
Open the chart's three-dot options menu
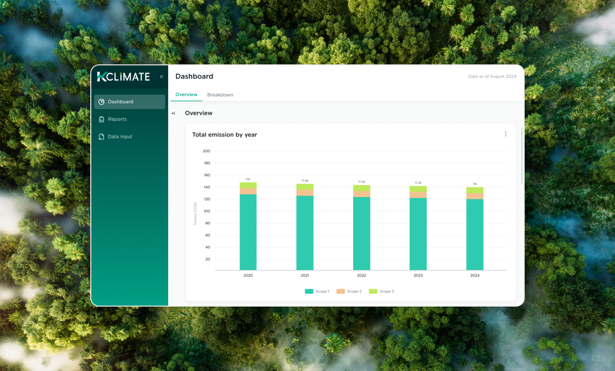pos(505,134)
